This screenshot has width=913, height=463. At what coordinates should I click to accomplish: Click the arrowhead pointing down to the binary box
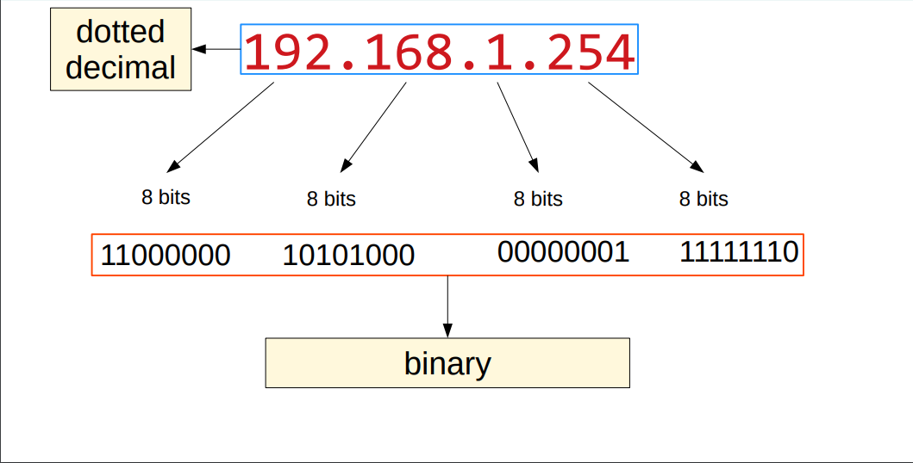click(447, 330)
